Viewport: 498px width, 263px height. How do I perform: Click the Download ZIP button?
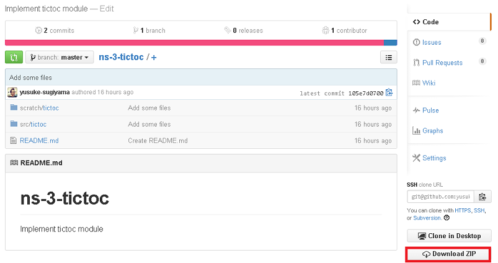[x=448, y=254]
